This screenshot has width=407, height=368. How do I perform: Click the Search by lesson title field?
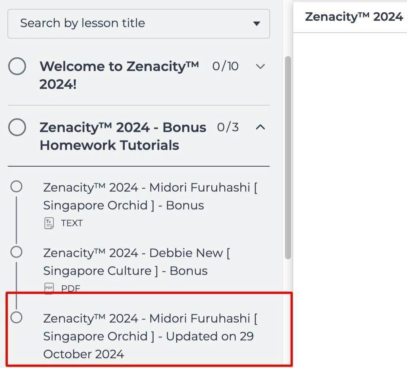pos(139,23)
